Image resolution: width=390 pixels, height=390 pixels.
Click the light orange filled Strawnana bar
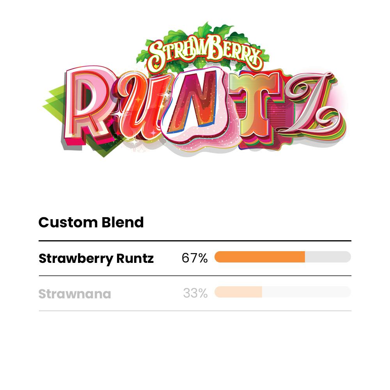pyautogui.click(x=238, y=292)
